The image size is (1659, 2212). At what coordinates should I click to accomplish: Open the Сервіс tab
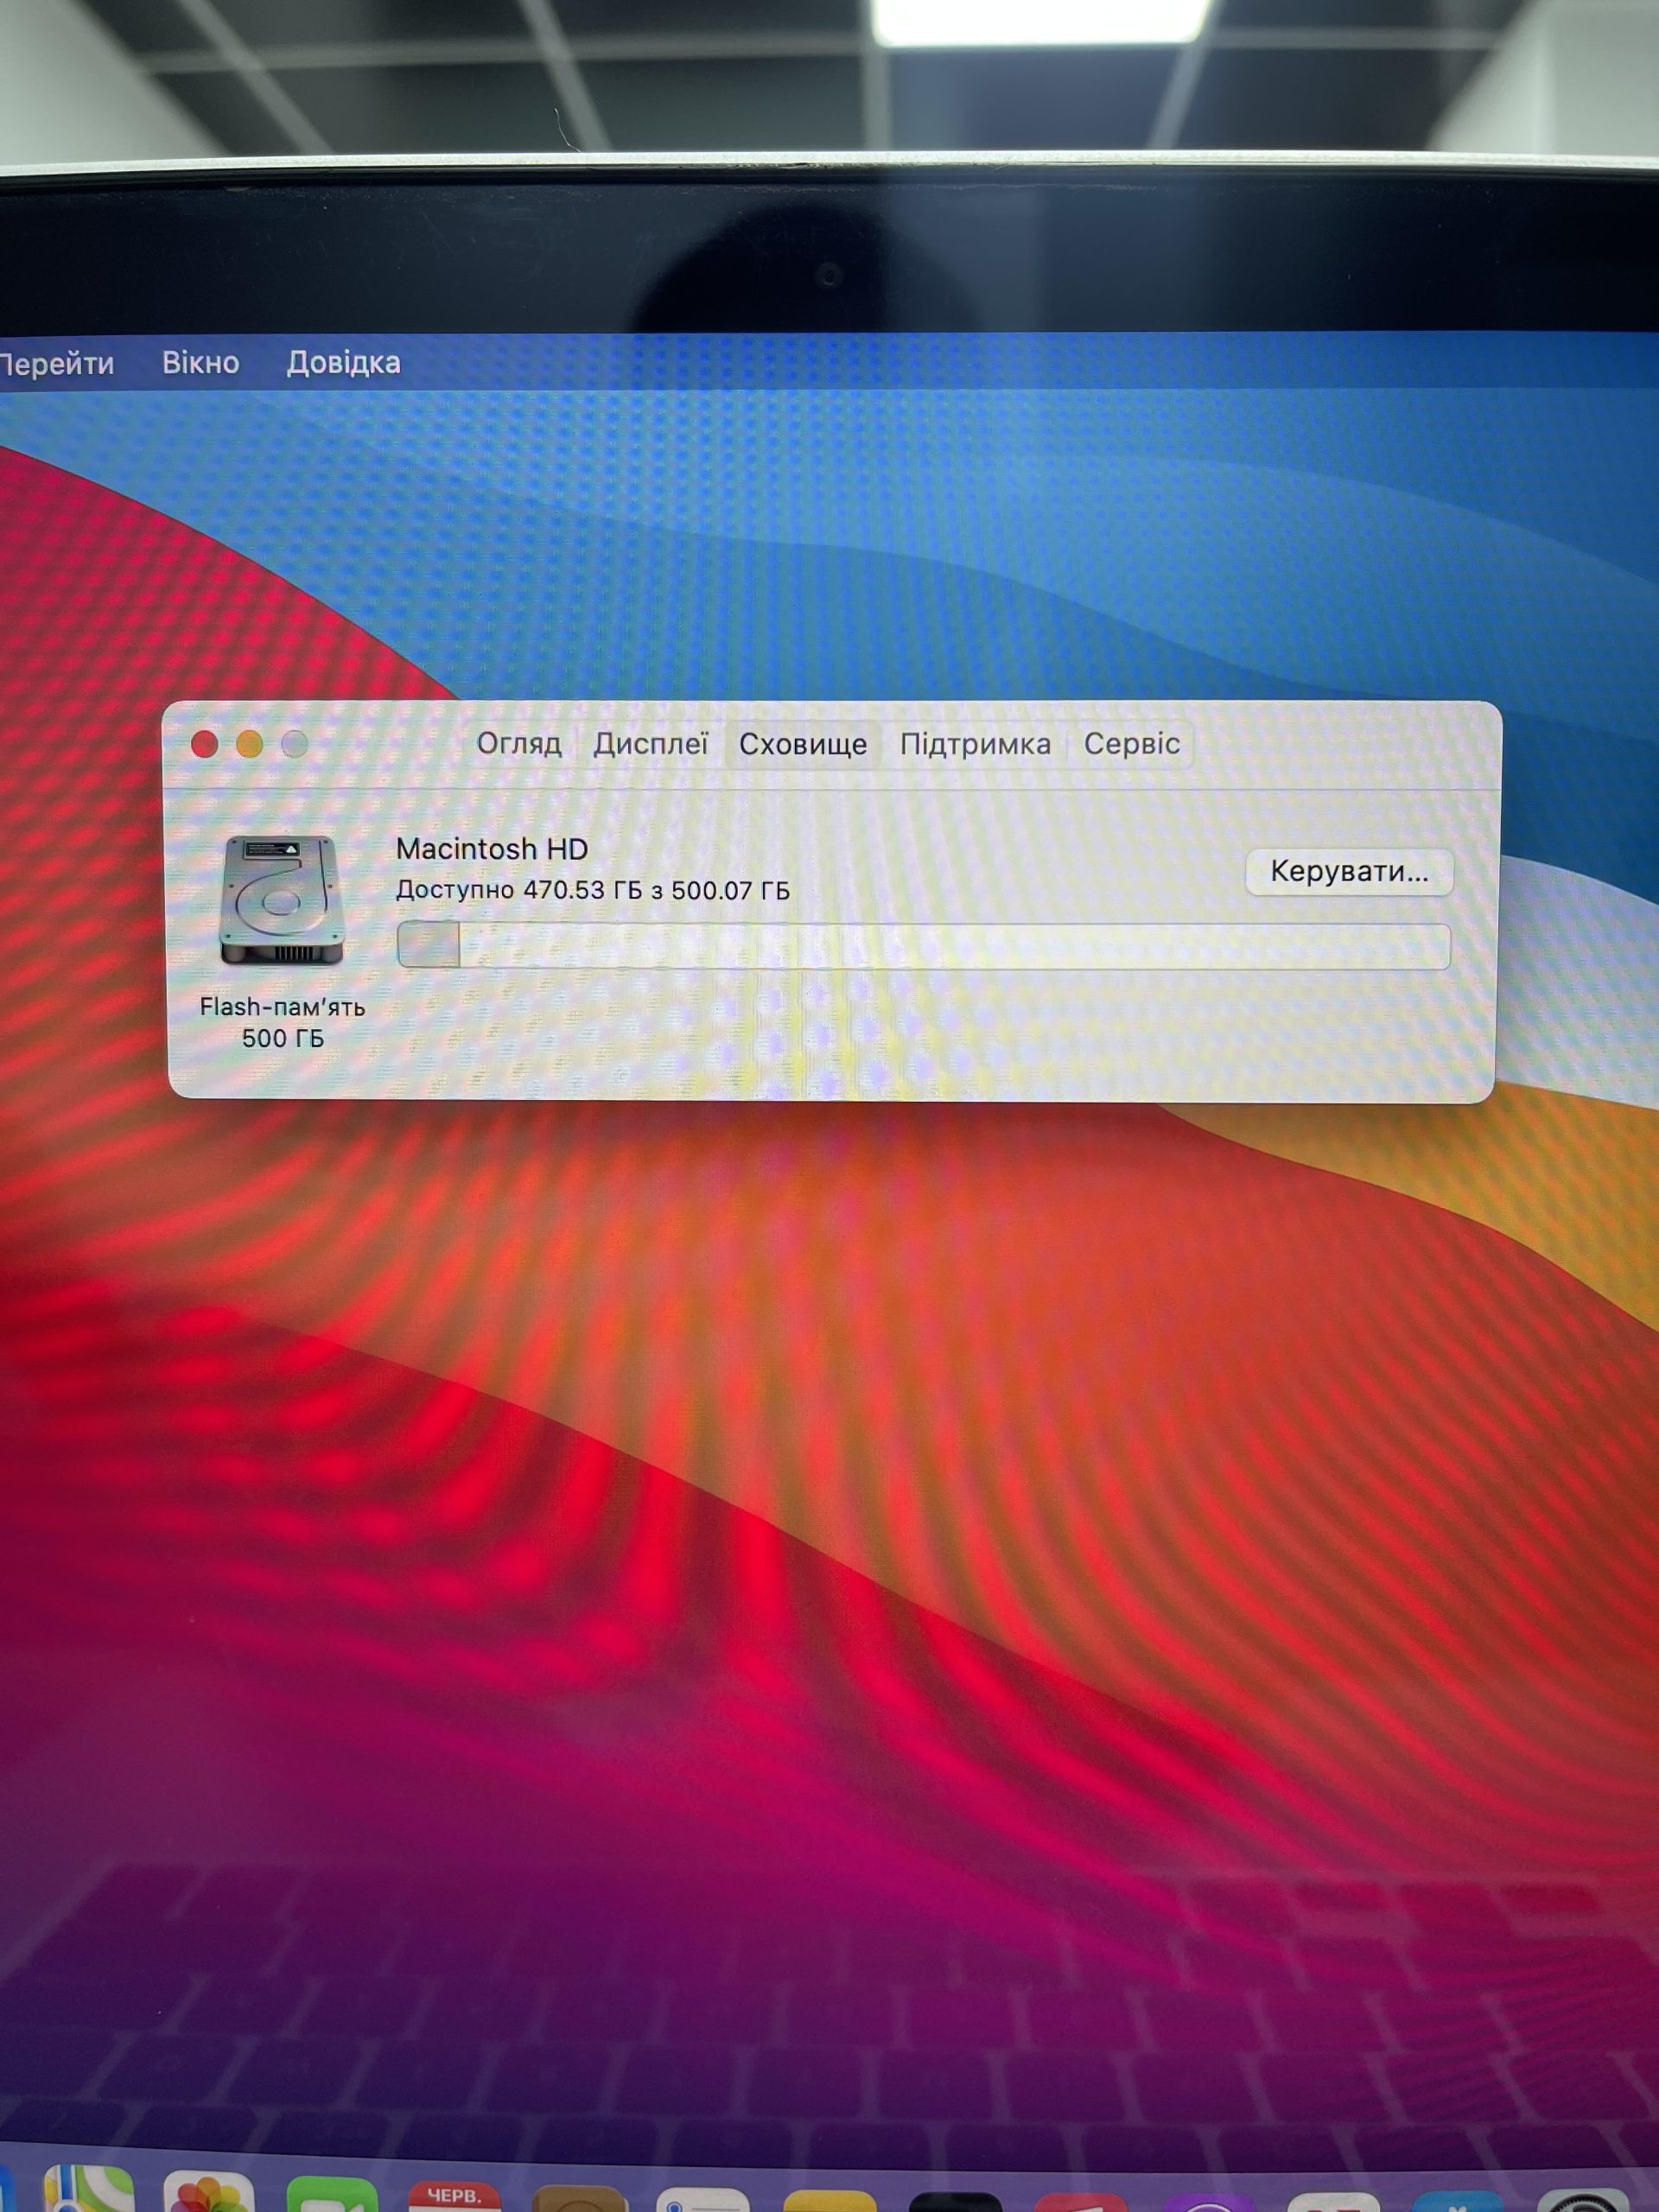(1131, 744)
